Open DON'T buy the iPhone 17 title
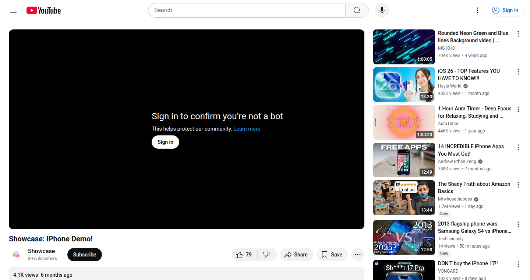The height and width of the screenshot is (280, 530). 468,263
